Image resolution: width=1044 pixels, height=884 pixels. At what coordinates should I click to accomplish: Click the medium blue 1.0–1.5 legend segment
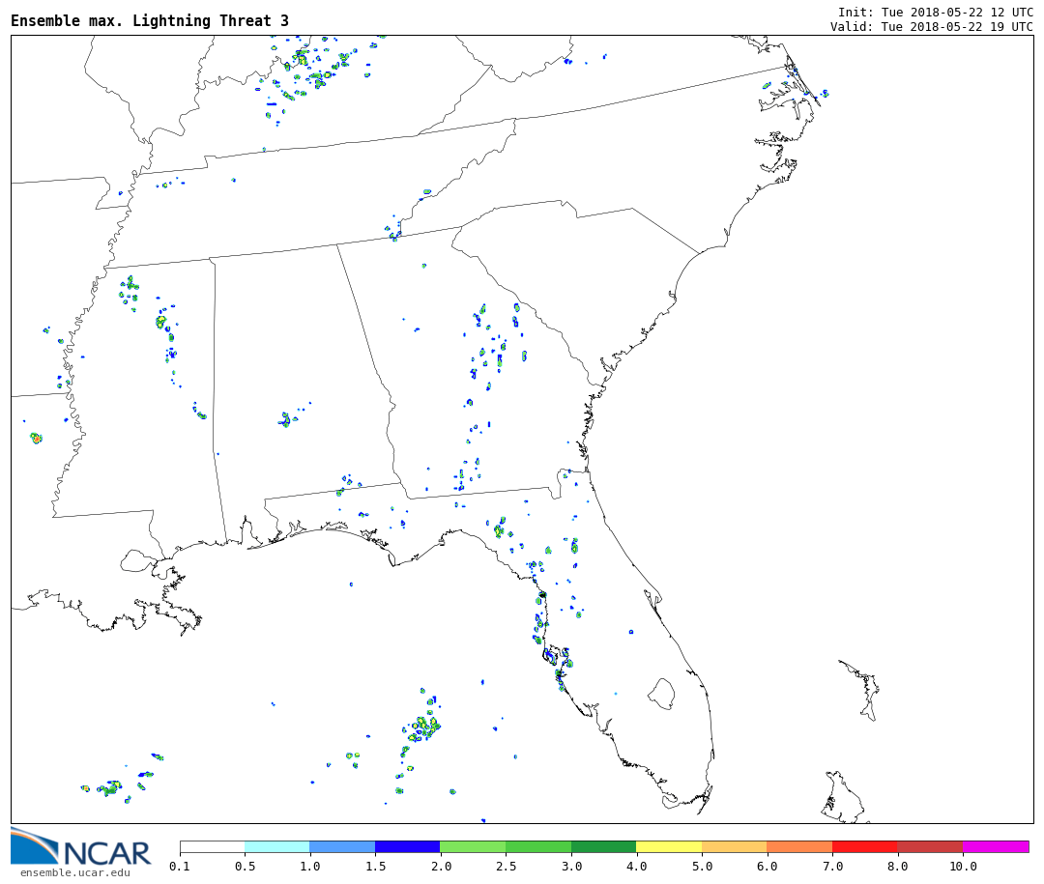coord(342,846)
